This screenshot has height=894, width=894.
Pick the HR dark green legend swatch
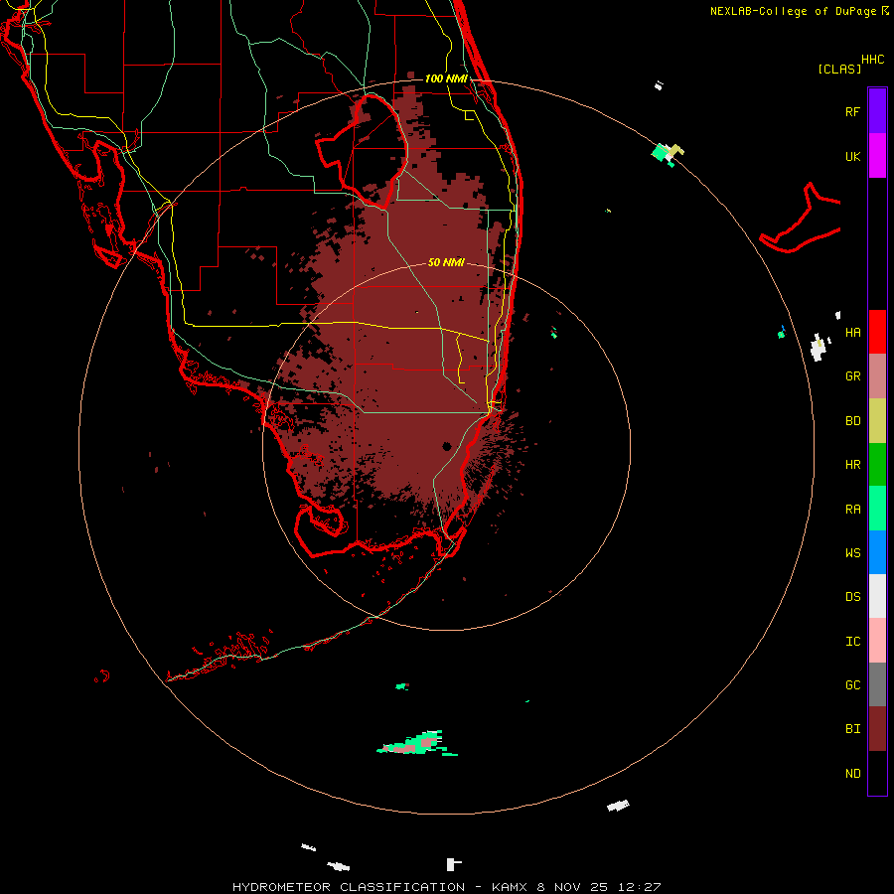[877, 465]
